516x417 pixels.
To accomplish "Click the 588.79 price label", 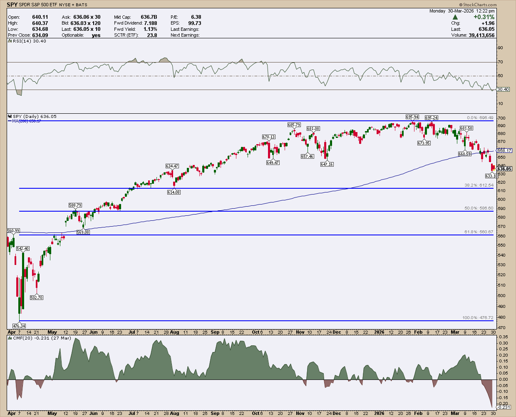I will point(75,205).
